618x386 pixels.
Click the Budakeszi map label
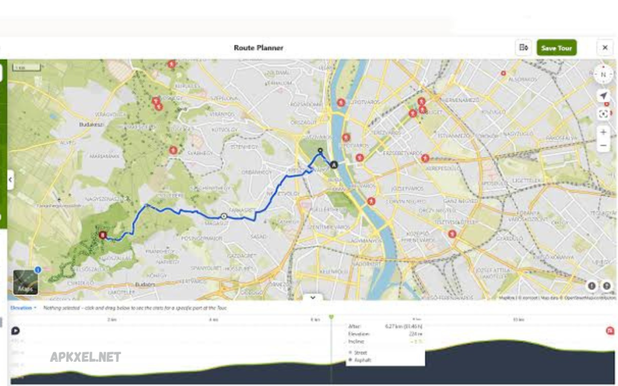[91, 124]
